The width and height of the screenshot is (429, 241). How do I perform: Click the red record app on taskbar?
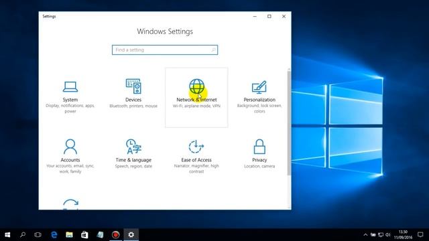coord(115,235)
